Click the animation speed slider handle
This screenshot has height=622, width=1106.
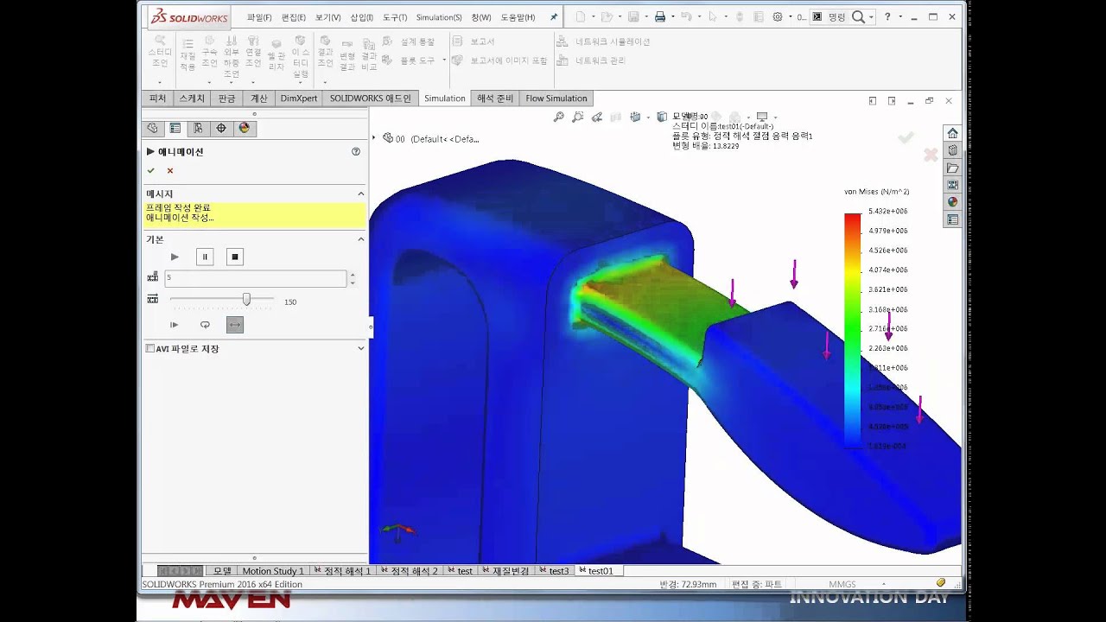coord(246,299)
